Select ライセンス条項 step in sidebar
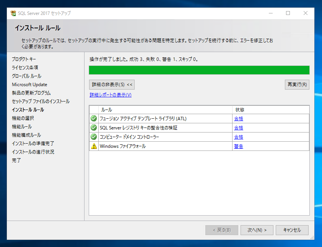Screen dimensions: 322x247 25,68
